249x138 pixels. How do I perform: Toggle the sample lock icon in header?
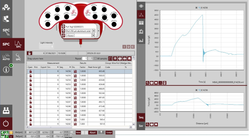click(x=29, y=53)
